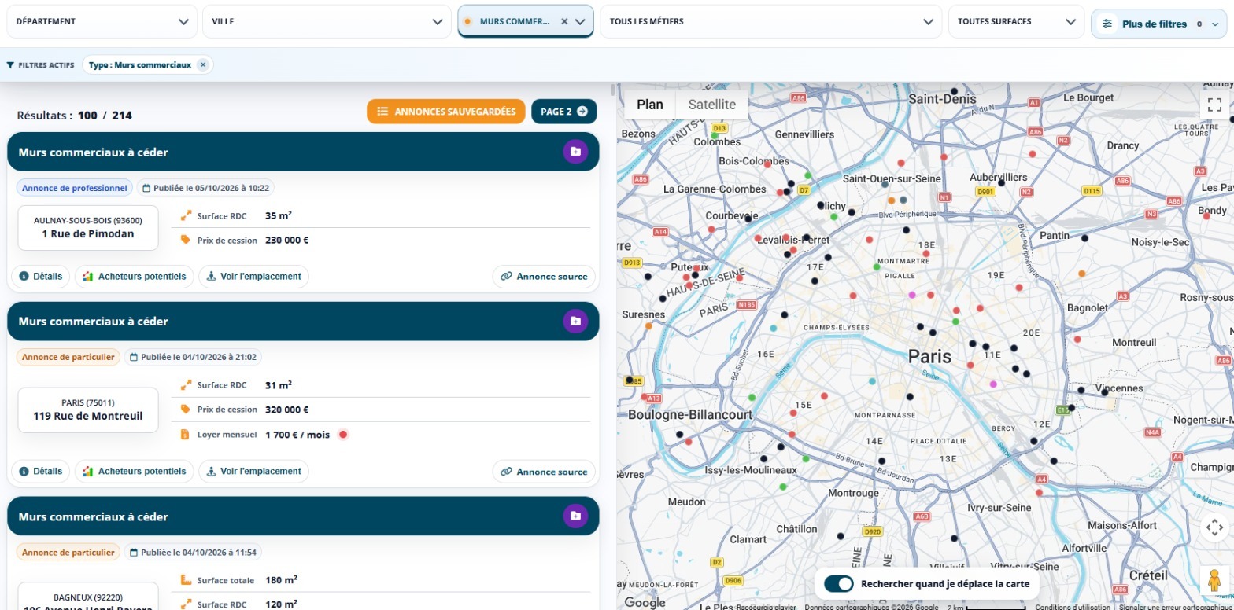
Task: Expand the Plus de filtres panel
Action: pyautogui.click(x=1158, y=24)
